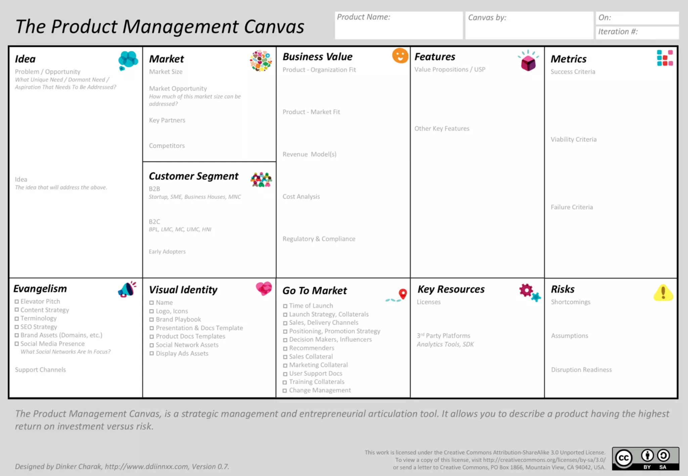This screenshot has height=476, width=688.
Task: Click the Canvas by input field
Action: 529,25
